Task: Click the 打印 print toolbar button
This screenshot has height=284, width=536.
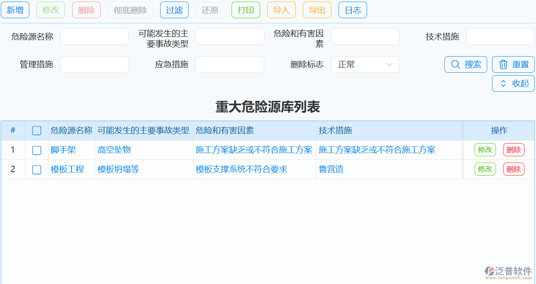Action: point(245,10)
